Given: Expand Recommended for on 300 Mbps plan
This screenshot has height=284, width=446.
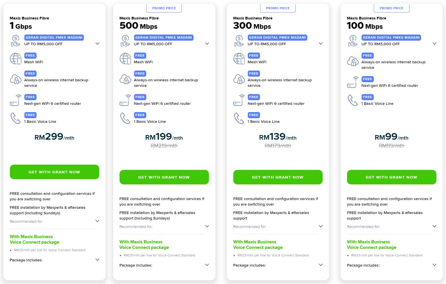Looking at the screenshot, I should 321,226.
